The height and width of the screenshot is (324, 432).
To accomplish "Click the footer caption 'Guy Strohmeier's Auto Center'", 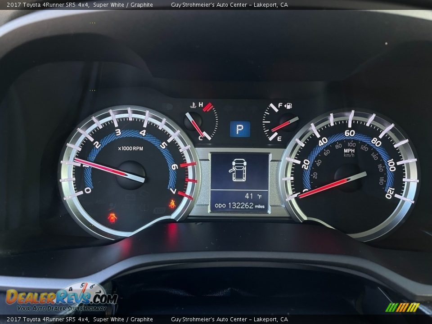I will click(209, 319).
